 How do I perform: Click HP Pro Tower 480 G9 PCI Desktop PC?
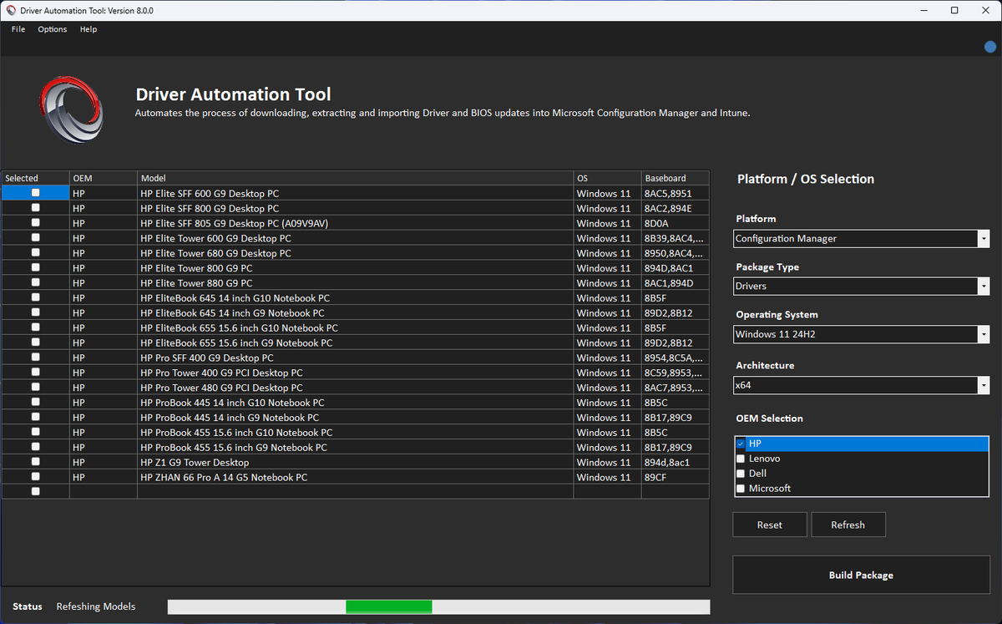pos(221,388)
